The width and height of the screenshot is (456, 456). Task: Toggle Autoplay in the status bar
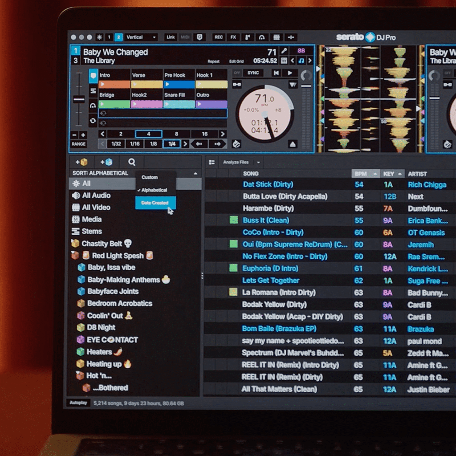point(78,403)
